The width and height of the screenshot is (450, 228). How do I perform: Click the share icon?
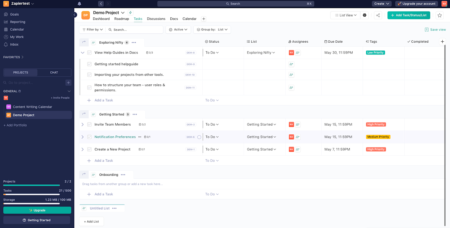(378, 15)
